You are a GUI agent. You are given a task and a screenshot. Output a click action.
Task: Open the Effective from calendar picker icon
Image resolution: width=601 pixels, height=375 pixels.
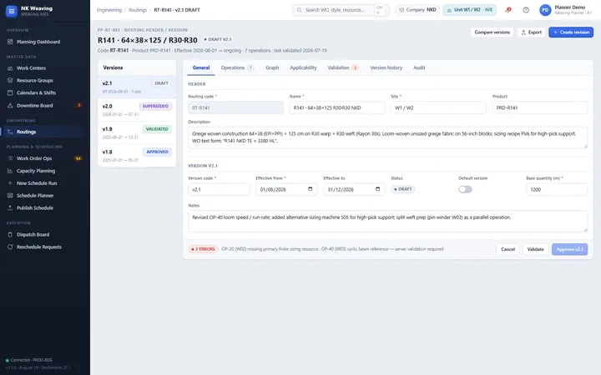(x=310, y=189)
